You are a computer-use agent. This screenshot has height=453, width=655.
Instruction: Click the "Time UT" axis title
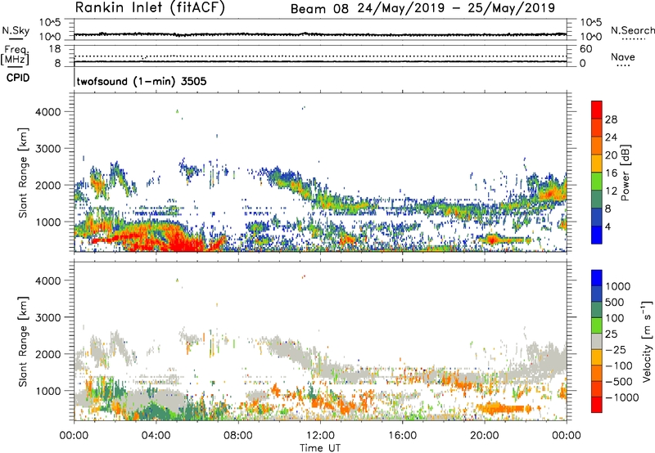coord(320,448)
